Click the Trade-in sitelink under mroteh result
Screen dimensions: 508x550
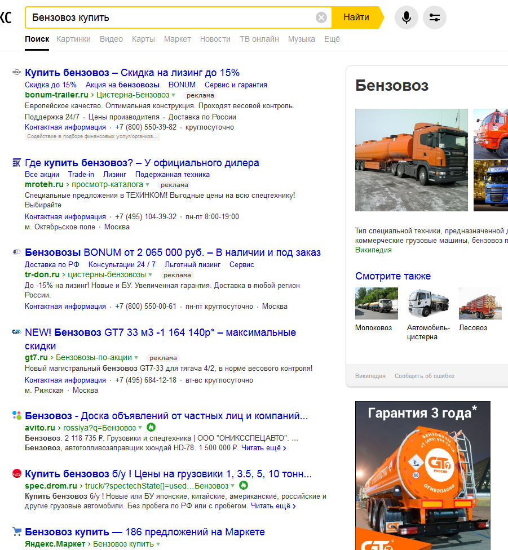81,174
